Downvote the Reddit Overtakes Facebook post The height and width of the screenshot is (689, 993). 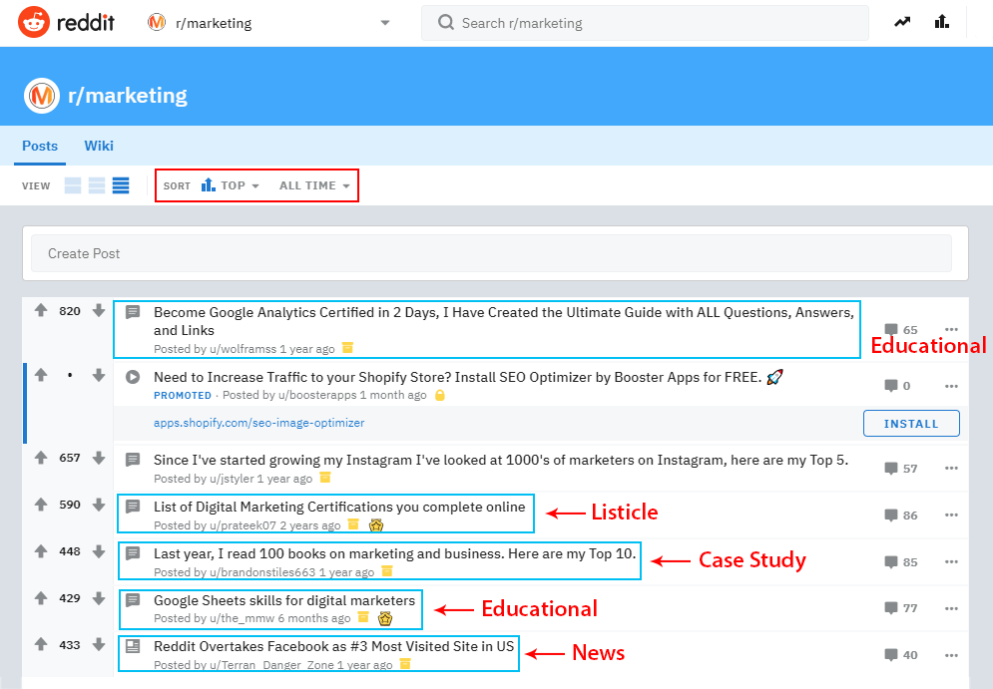tap(98, 645)
